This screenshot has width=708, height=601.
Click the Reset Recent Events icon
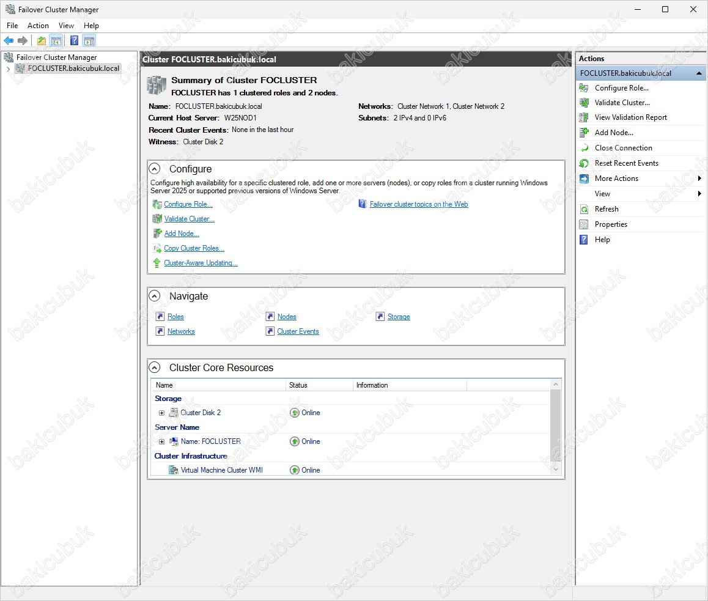click(584, 163)
